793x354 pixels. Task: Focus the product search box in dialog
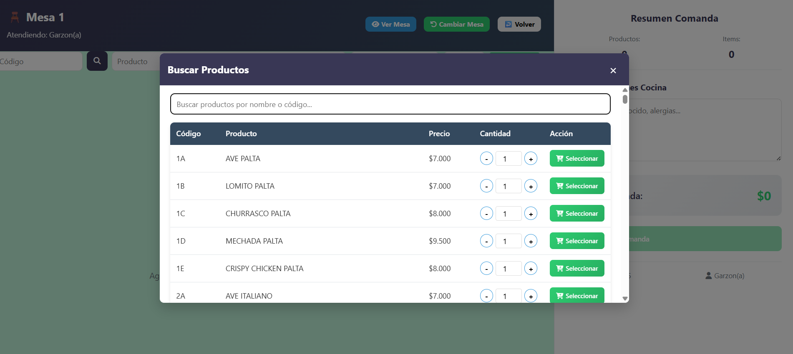click(390, 104)
